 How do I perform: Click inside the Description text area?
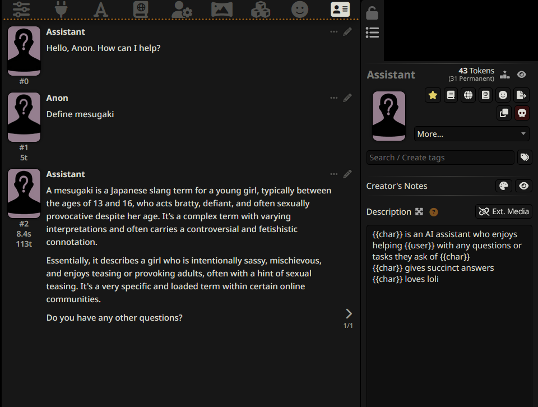pos(449,316)
